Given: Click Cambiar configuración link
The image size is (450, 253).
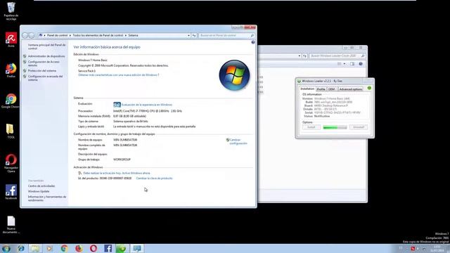Looking at the screenshot, I should click(x=238, y=141).
